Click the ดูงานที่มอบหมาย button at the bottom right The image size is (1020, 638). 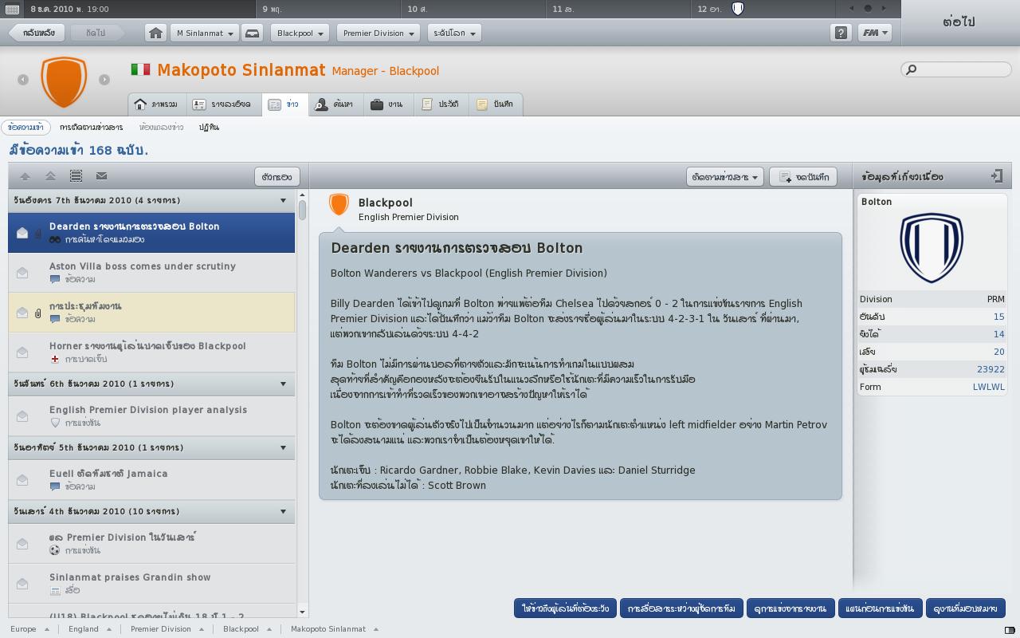click(966, 608)
